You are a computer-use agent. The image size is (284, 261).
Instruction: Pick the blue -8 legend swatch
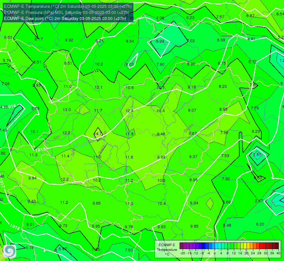203,246
